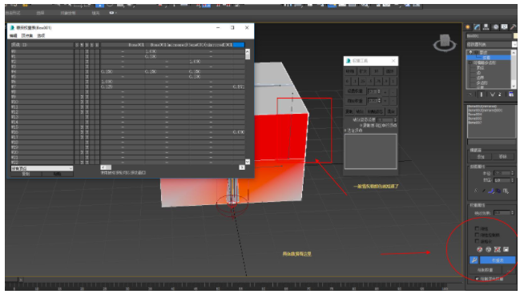Screen dimensions: 524x294
Task: Click the 添加 (Add) bone button
Action: 481,156
